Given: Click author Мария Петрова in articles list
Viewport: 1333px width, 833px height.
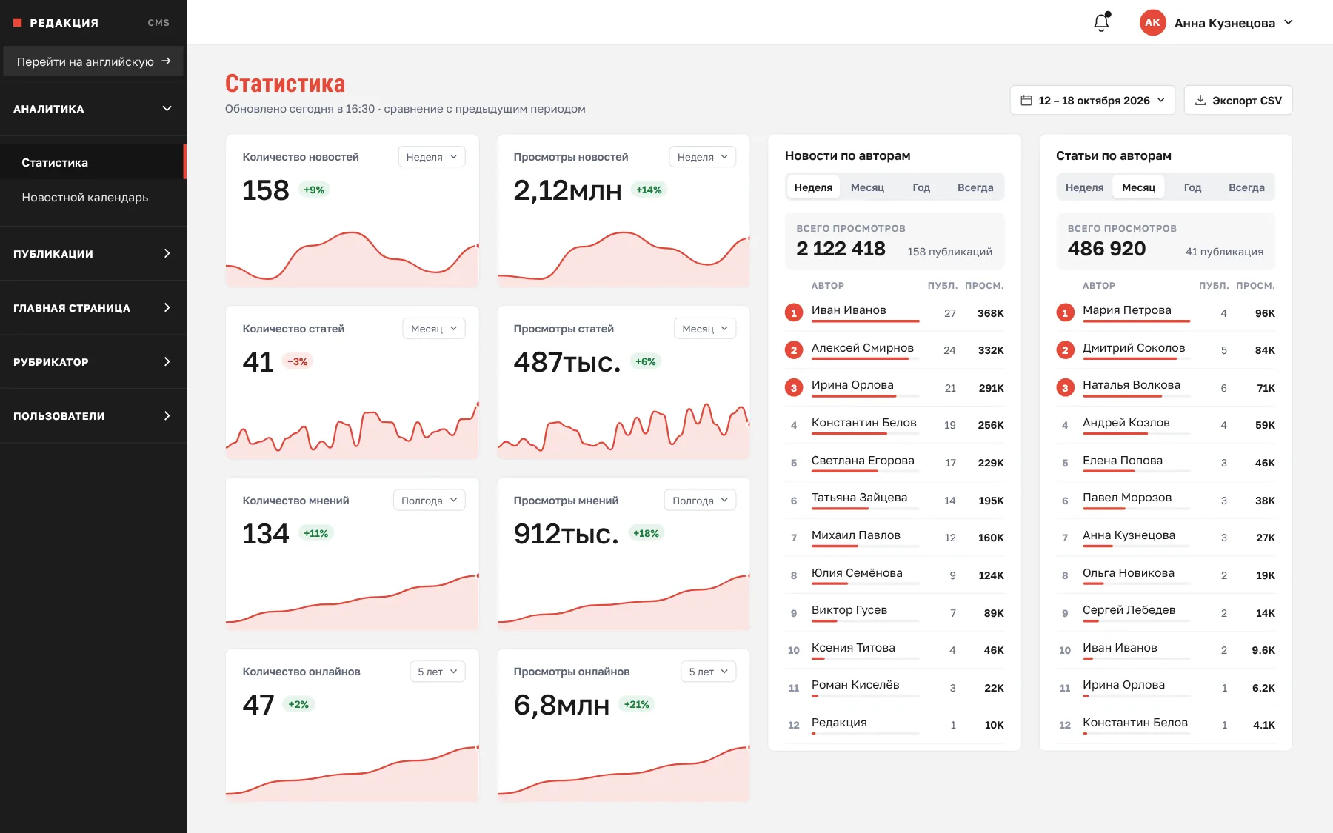Looking at the screenshot, I should [x=1127, y=310].
